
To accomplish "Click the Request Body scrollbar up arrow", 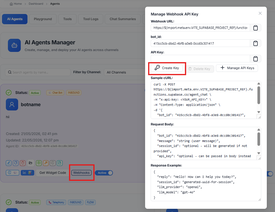I will [259, 130].
